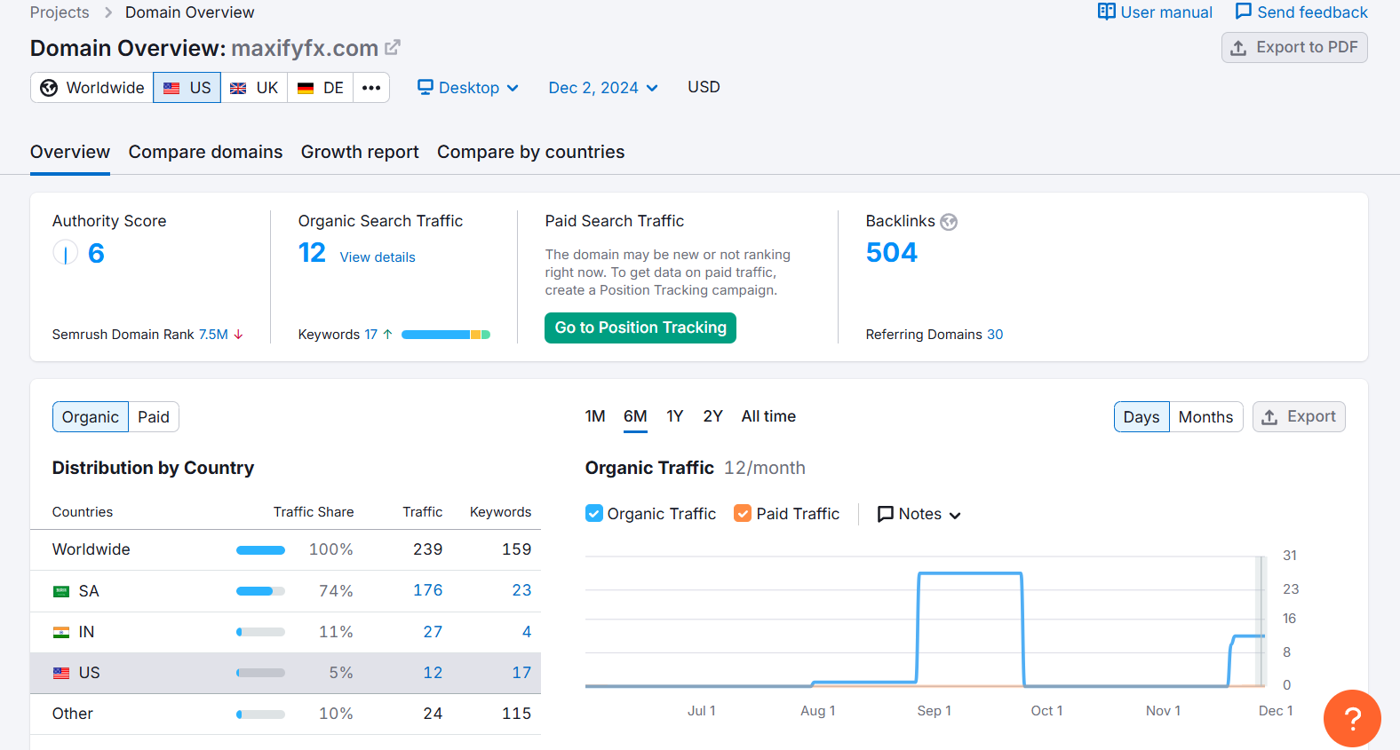Click the German flag in region selector
The image size is (1400, 750).
click(x=306, y=88)
